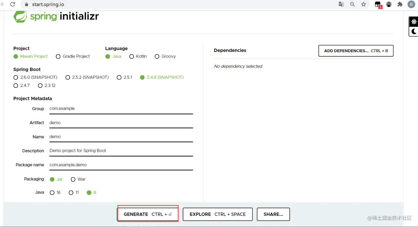Viewport: 418px width, 227px height.
Task: Click the translate page icon in address bar
Action: click(341, 4)
